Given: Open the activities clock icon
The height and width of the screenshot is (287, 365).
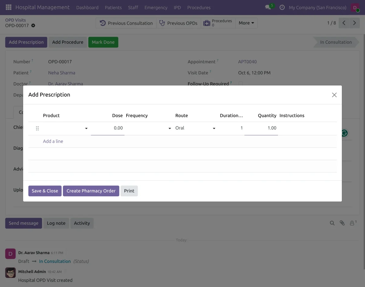Looking at the screenshot, I should coord(282,7).
